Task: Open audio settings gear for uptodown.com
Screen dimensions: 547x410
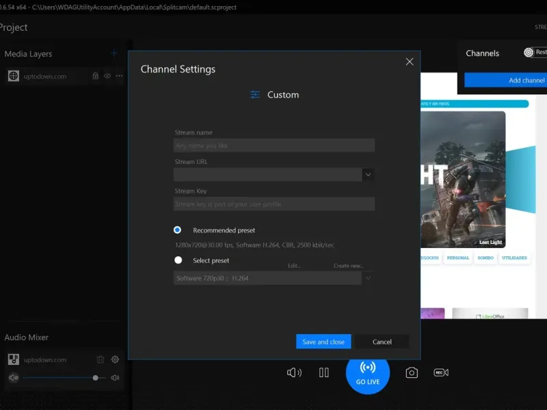Action: (x=115, y=359)
